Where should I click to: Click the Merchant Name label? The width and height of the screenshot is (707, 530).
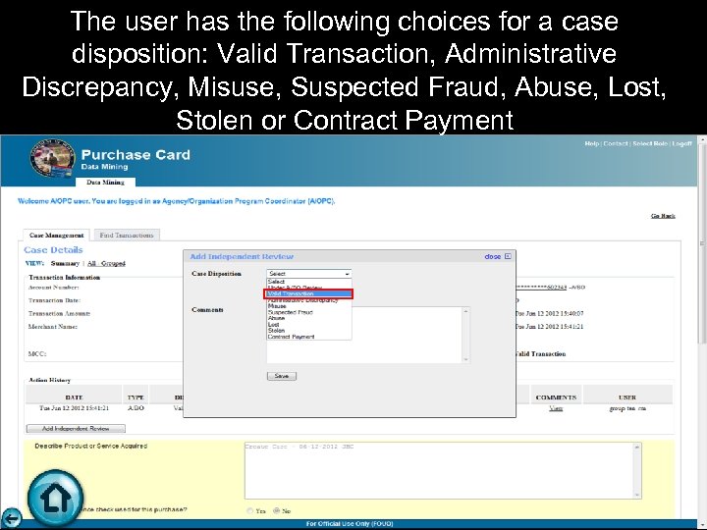click(52, 326)
